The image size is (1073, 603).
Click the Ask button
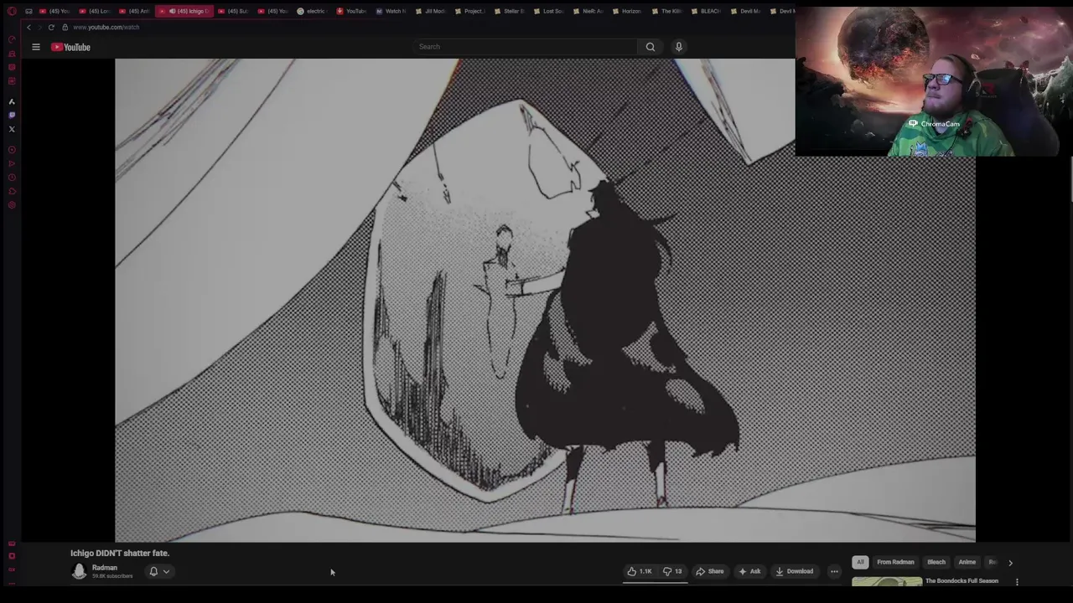click(x=750, y=571)
